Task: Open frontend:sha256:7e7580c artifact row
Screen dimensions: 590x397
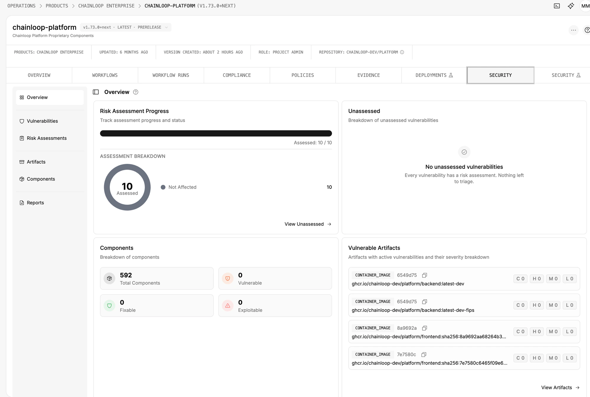Action: [464, 358]
